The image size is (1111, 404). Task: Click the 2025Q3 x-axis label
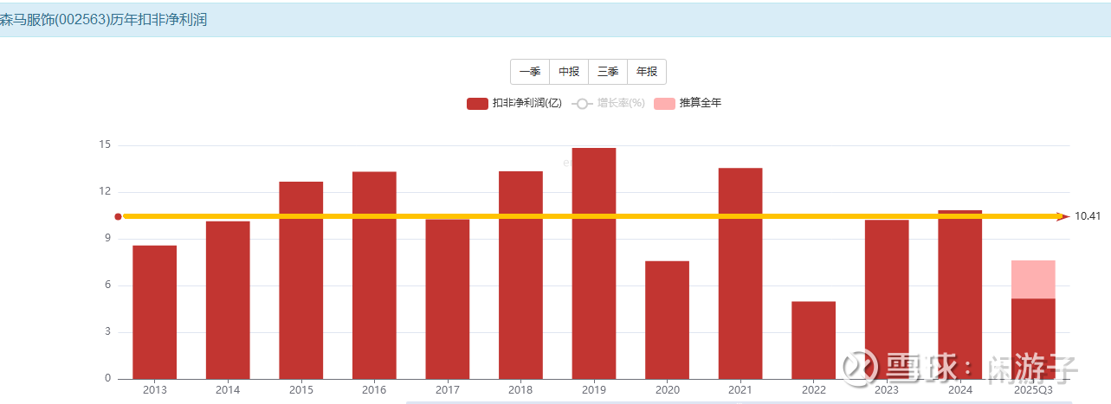(x=1033, y=390)
